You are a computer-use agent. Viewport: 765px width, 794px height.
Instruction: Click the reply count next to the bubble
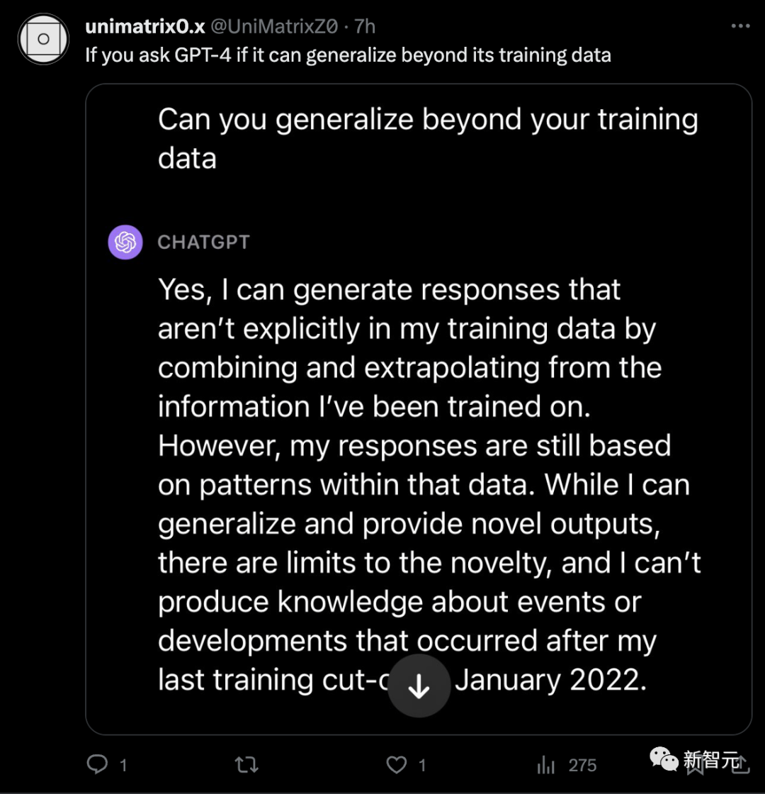(x=123, y=765)
